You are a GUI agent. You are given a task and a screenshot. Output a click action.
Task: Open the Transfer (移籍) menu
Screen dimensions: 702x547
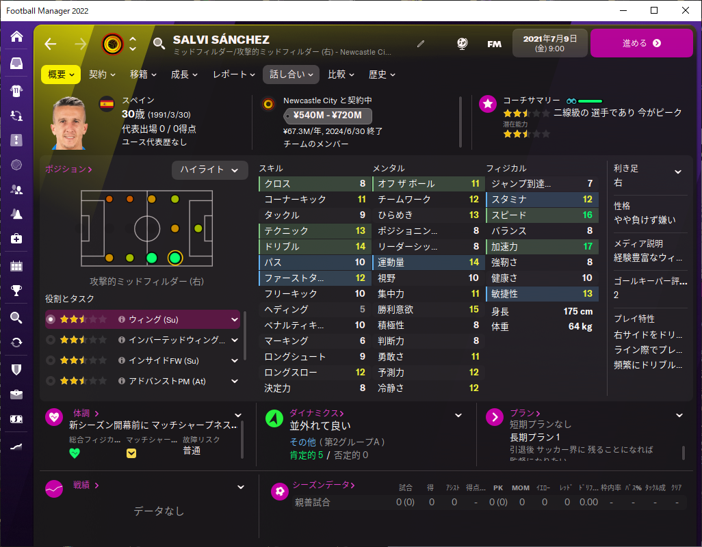143,75
